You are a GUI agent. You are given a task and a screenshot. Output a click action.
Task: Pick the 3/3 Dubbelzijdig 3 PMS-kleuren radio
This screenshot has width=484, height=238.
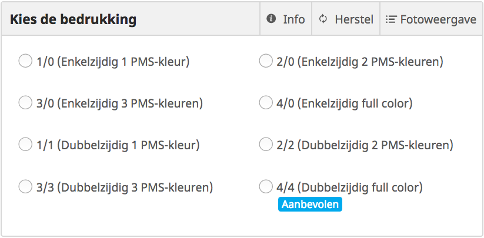click(25, 186)
